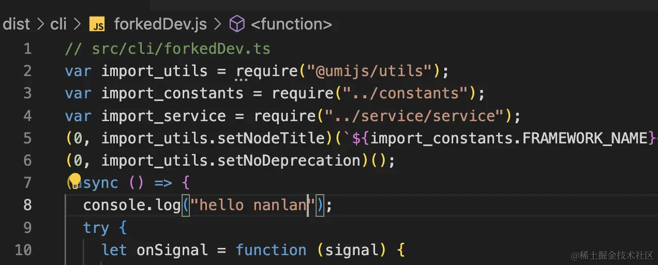Click line number 8 in gutter
658x265 pixels.
coord(27,205)
